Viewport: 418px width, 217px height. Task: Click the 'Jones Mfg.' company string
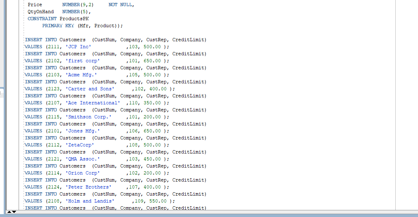pos(83,131)
